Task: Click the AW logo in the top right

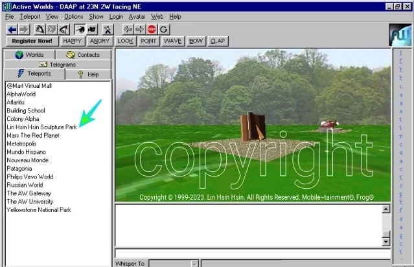Action: coord(400,35)
